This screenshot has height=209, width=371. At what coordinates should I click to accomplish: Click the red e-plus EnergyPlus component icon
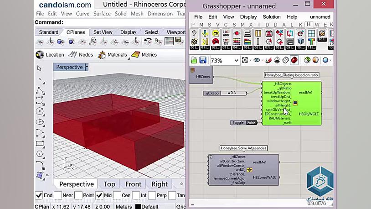pos(301,33)
